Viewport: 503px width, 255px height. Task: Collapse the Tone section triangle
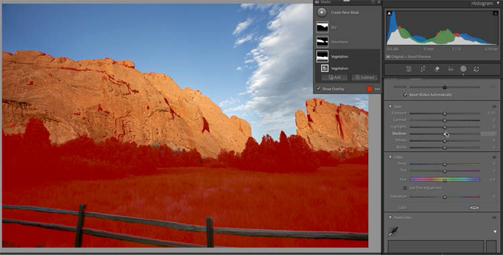click(390, 106)
